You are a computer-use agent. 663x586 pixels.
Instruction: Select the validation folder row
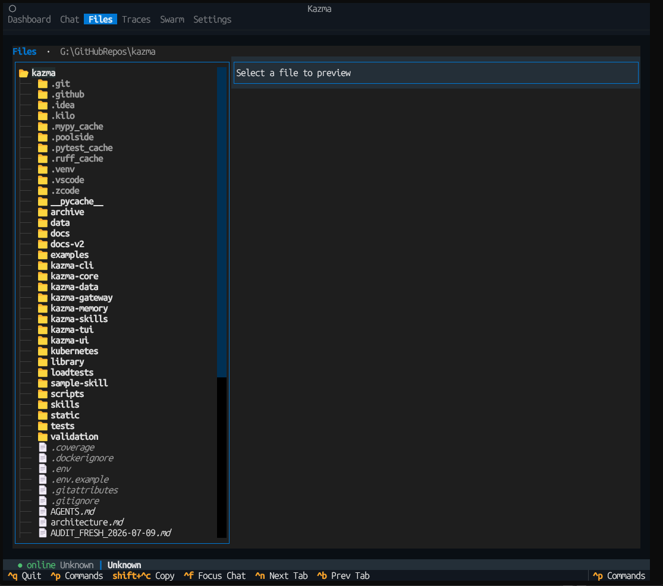pyautogui.click(x=68, y=437)
